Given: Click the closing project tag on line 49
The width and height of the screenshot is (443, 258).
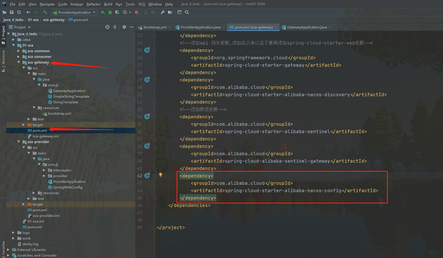Looking at the screenshot, I should (171, 227).
